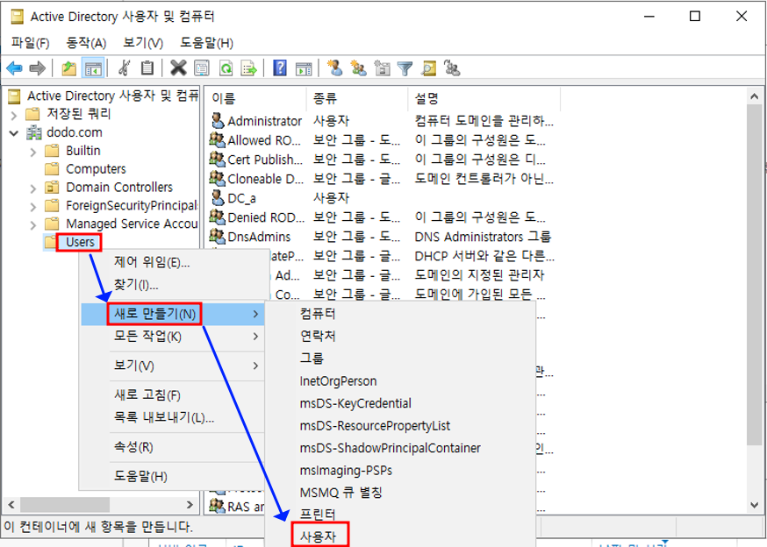This screenshot has width=767, height=547.
Task: Click the Cert Publish group icon
Action: 217,159
